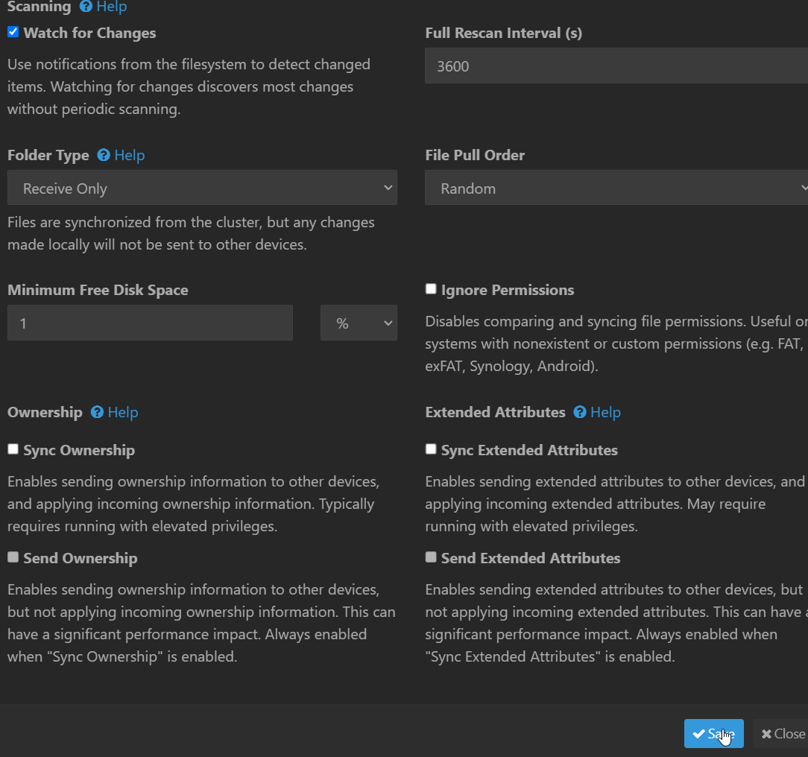Viewport: 808px width, 757px height.
Task: Check the Send Extended Attributes box
Action: pyautogui.click(x=430, y=557)
